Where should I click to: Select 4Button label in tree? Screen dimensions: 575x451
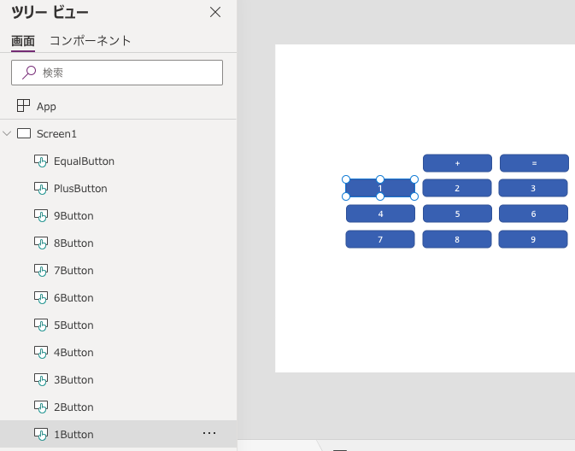click(x=73, y=353)
